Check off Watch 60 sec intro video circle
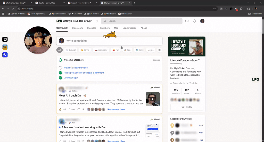 (x=60, y=68)
